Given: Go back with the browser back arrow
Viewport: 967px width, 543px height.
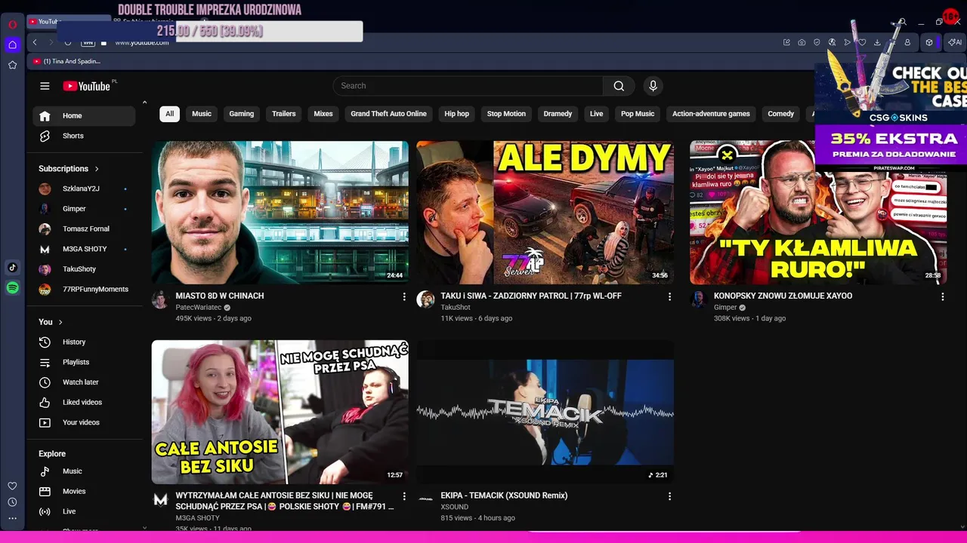Looking at the screenshot, I should pyautogui.click(x=34, y=42).
